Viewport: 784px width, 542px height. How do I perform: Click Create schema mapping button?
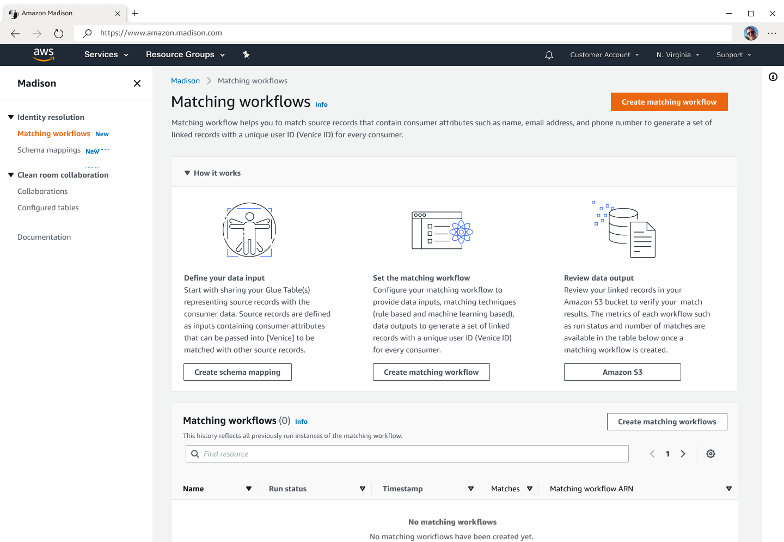pyautogui.click(x=237, y=372)
